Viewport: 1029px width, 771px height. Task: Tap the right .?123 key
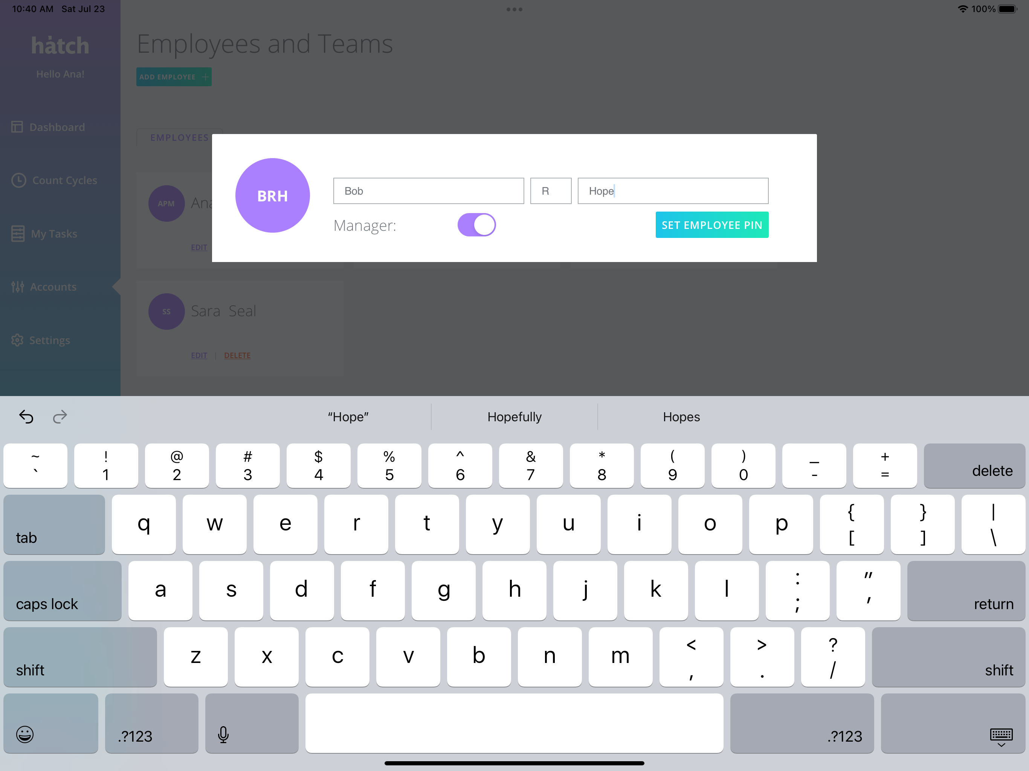(802, 723)
